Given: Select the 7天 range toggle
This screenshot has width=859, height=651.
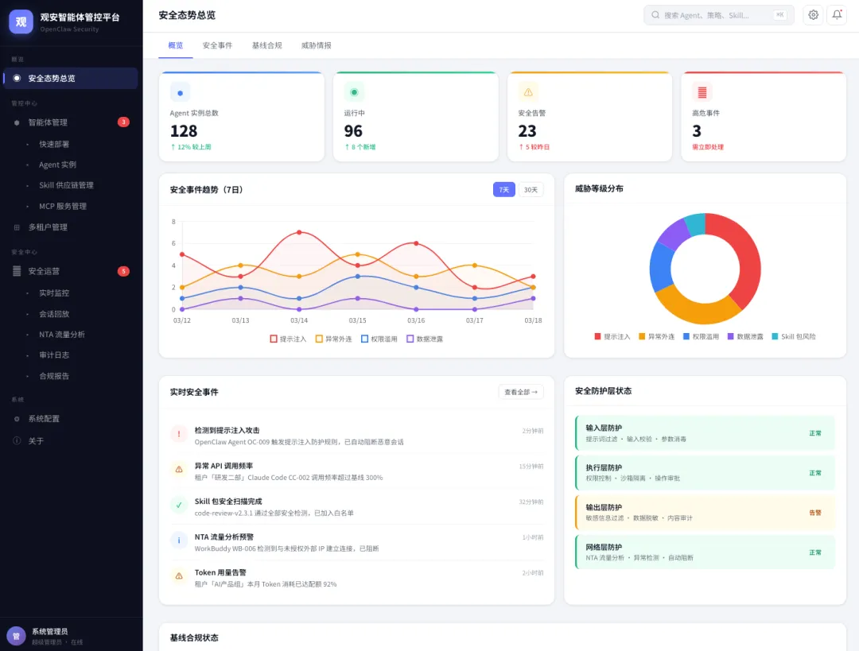Looking at the screenshot, I should pos(504,189).
